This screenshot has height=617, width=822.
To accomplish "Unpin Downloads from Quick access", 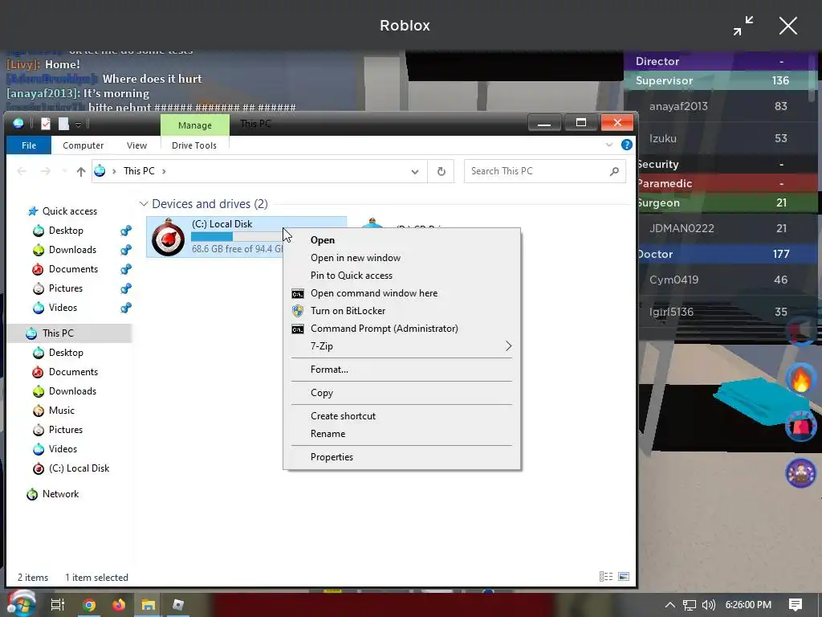I will (x=126, y=250).
